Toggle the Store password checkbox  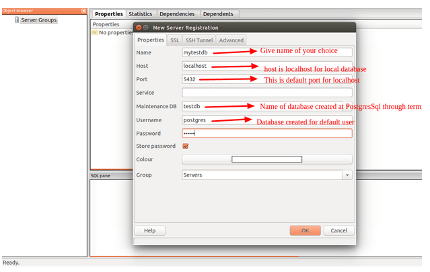[x=186, y=146]
